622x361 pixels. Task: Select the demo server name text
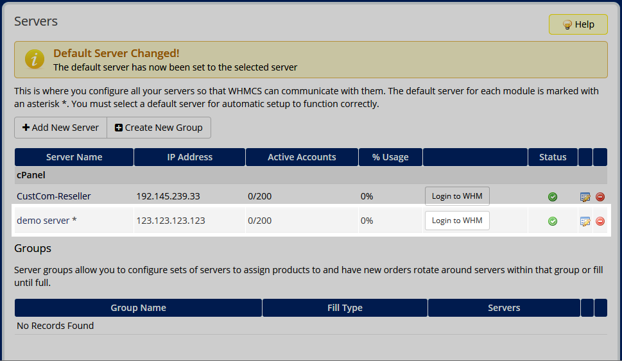coord(47,221)
